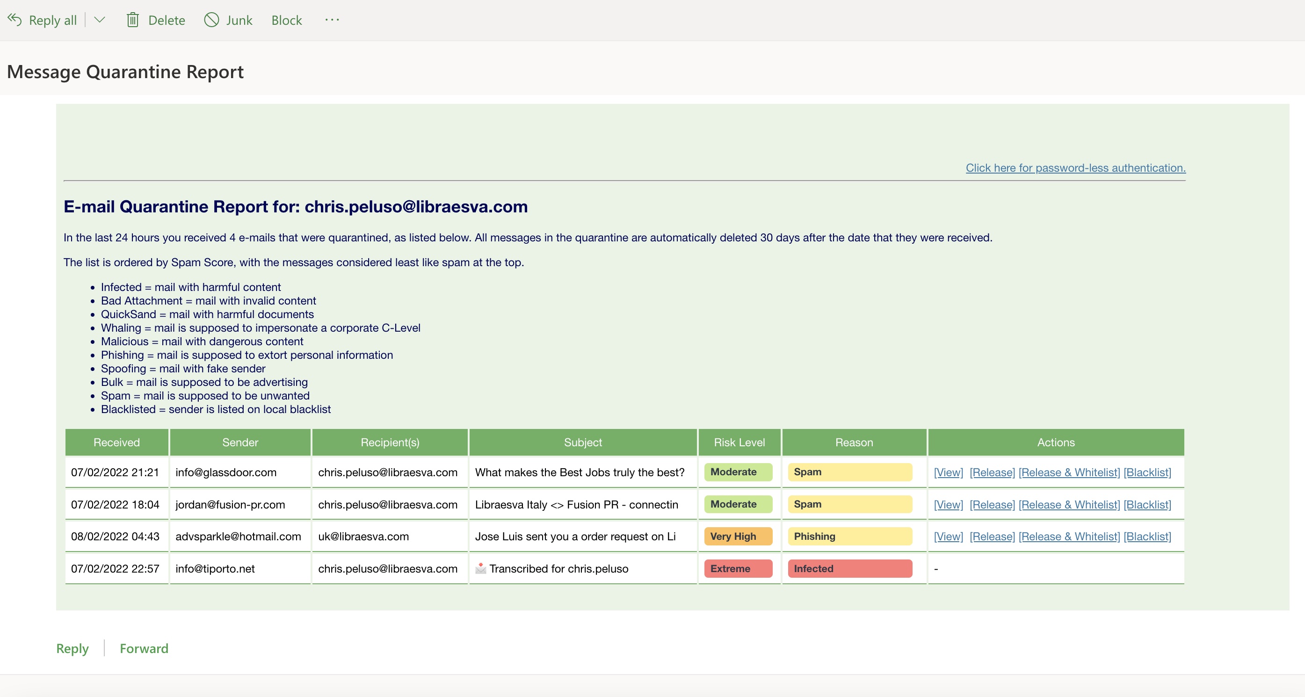Click subject 'Transcribed for chris.peluso'
The image size is (1305, 697).
click(x=558, y=569)
